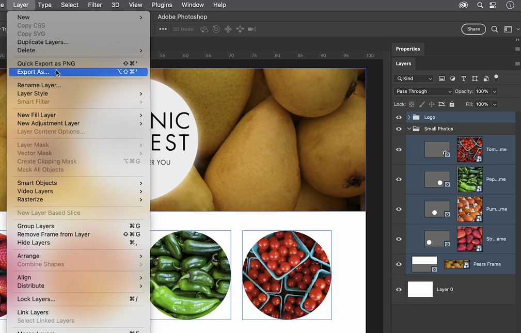Filter for adjustment layers icon
The width and height of the screenshot is (521, 333).
click(452, 79)
